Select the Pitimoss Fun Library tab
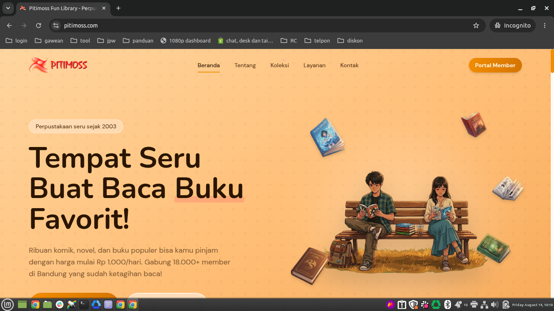The height and width of the screenshot is (311, 554). pyautogui.click(x=63, y=9)
